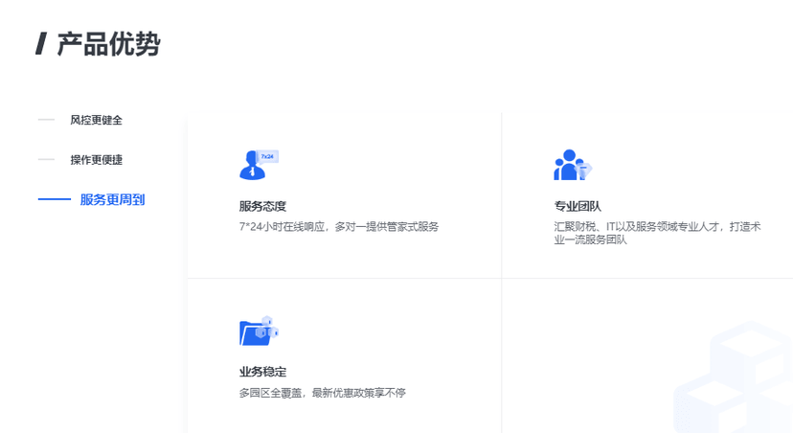The width and height of the screenshot is (793, 433).
Task: Click the 产品优势 section title
Action: (109, 44)
